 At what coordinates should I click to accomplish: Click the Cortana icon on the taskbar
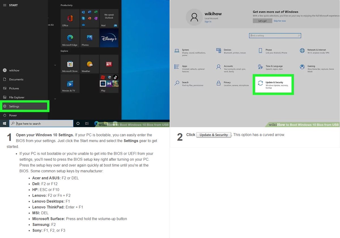click(x=78, y=123)
